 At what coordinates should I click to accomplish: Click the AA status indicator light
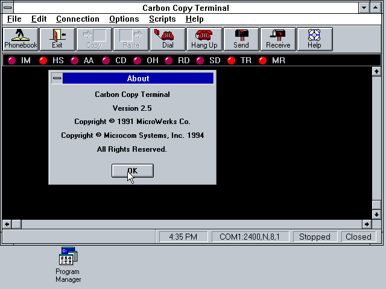(x=74, y=60)
